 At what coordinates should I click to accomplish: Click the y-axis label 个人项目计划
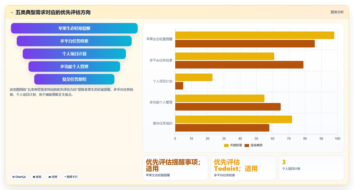point(163,81)
